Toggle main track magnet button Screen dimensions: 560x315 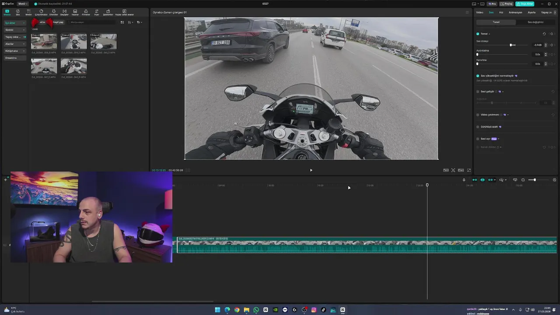click(x=475, y=180)
